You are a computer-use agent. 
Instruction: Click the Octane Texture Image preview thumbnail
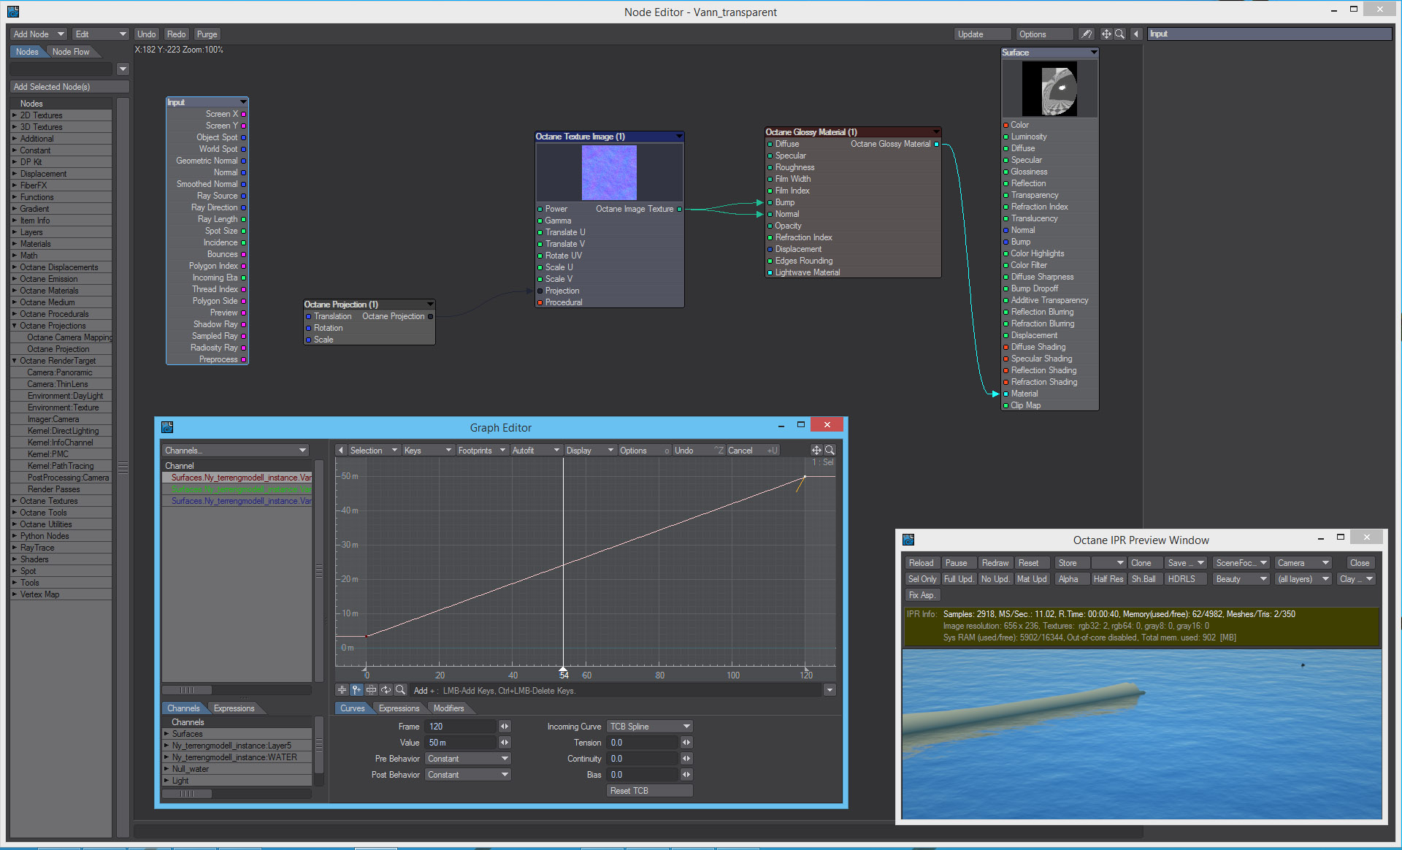click(x=609, y=172)
